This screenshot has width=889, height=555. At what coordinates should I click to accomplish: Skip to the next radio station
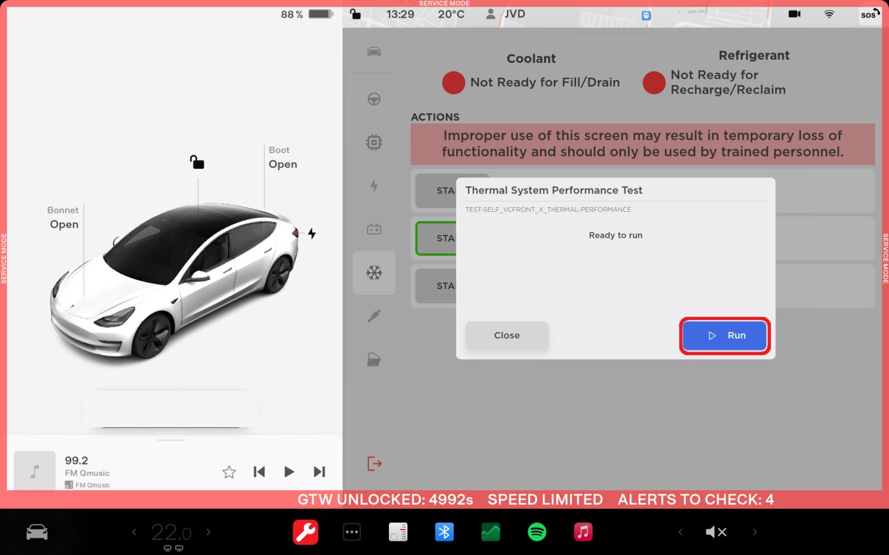coord(319,472)
